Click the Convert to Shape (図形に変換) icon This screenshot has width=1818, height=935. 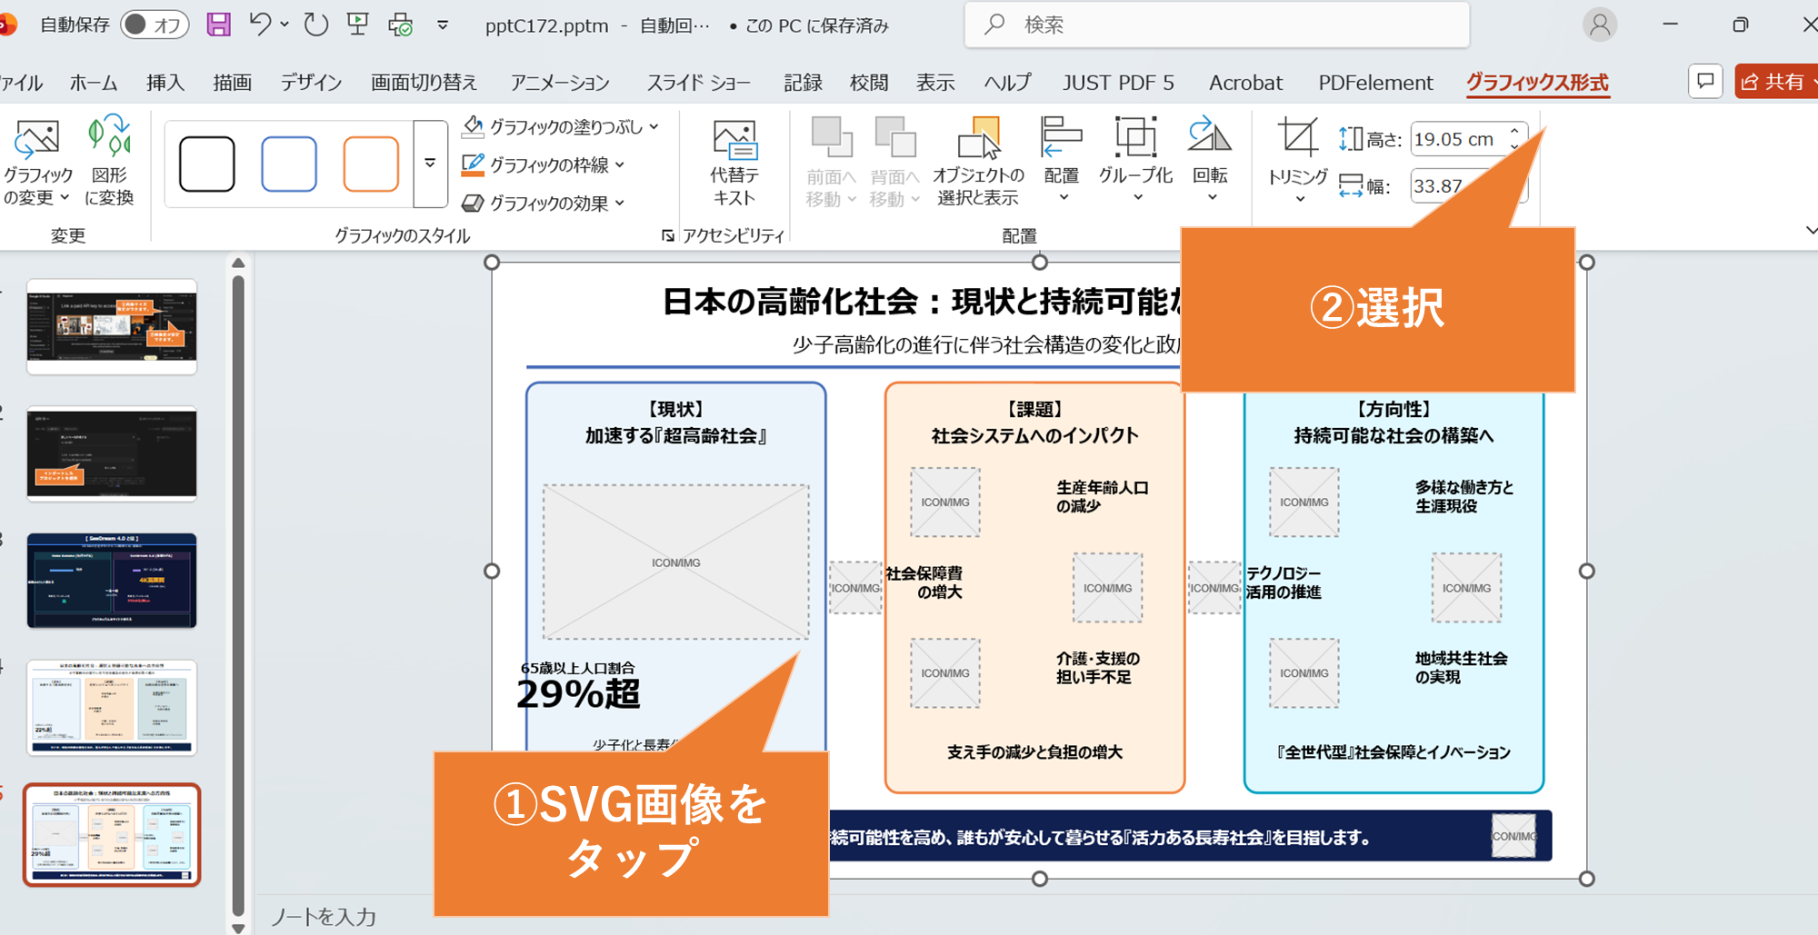[x=109, y=161]
